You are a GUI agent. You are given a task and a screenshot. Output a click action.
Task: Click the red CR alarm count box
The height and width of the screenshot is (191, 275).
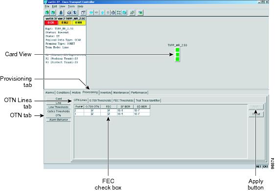[51, 22]
